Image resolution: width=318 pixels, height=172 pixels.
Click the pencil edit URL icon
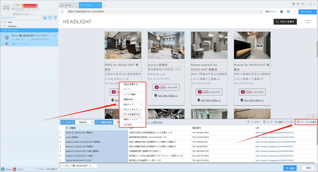click(x=261, y=12)
